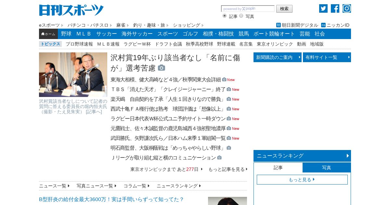Click the search text input field
This screenshot has height=205, width=390.
tap(248, 9)
